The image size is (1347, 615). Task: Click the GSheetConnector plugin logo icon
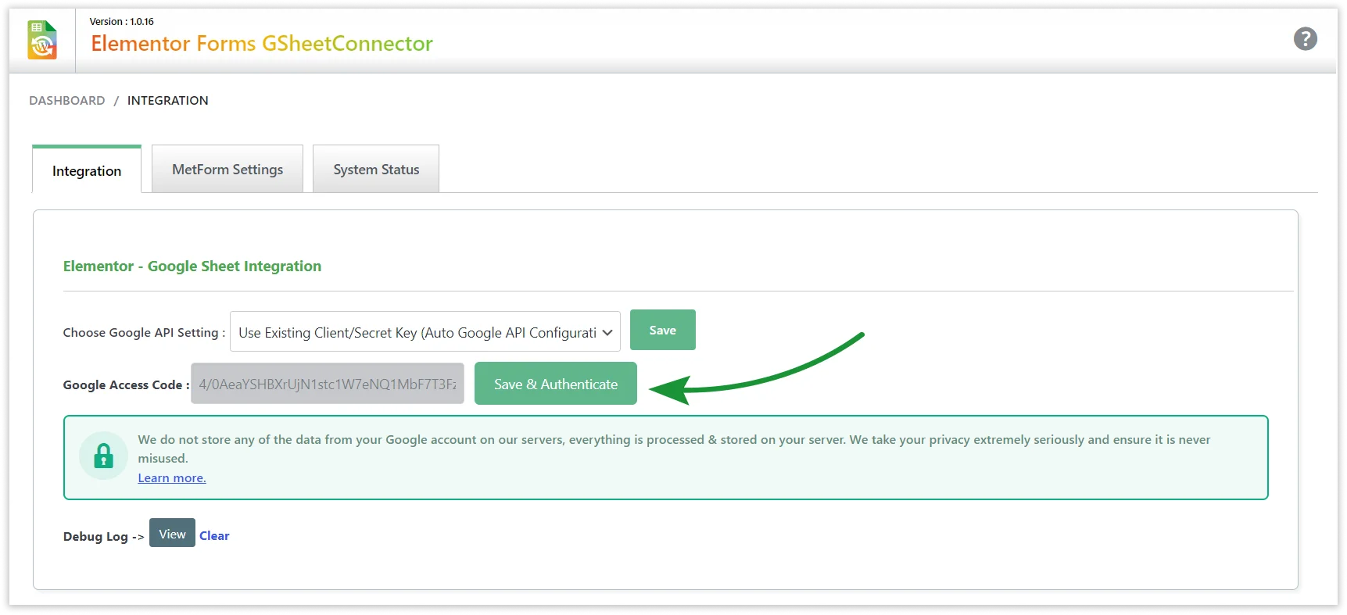(x=42, y=40)
